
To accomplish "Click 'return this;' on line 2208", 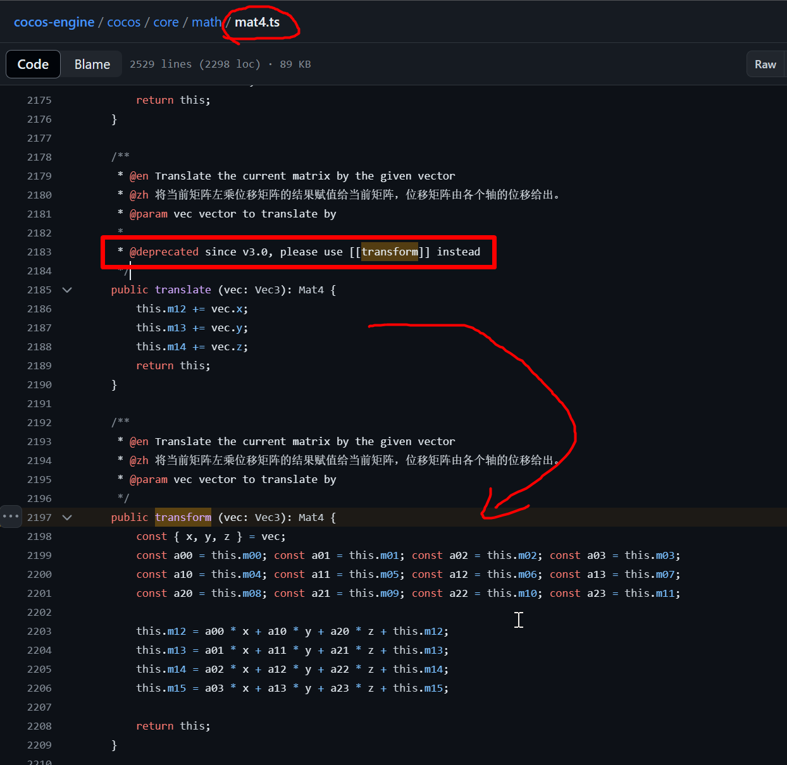I will [173, 726].
